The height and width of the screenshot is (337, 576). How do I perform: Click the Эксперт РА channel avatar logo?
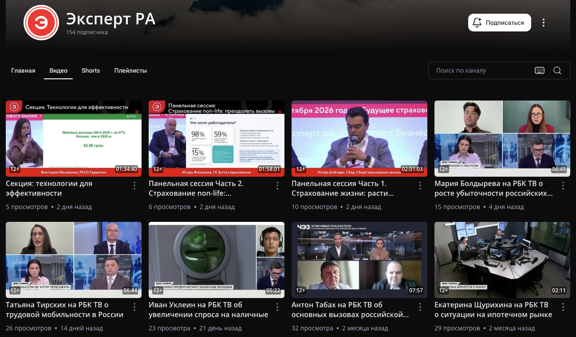(41, 23)
